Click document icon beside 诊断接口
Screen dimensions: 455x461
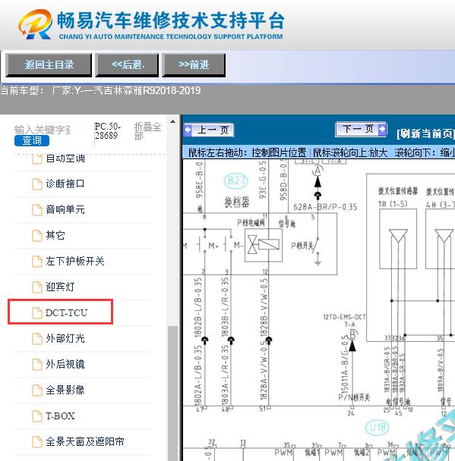pos(37,184)
